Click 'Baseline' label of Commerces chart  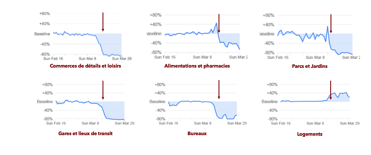42,34
